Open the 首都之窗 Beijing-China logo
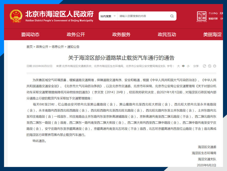 [202, 17]
